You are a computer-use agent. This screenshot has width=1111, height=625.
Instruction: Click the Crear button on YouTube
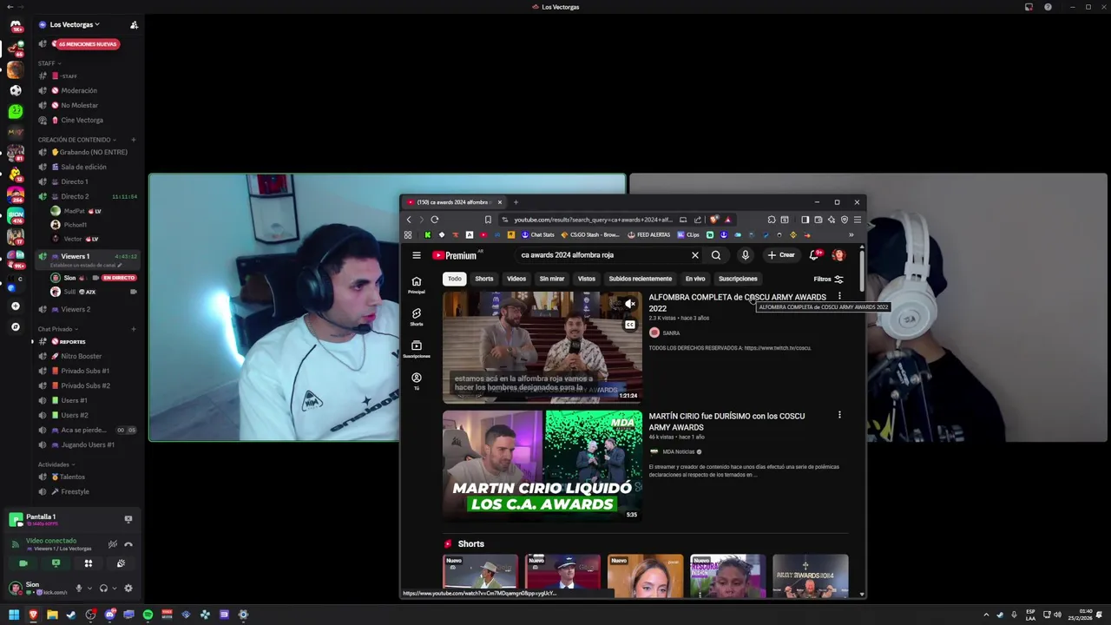(781, 255)
